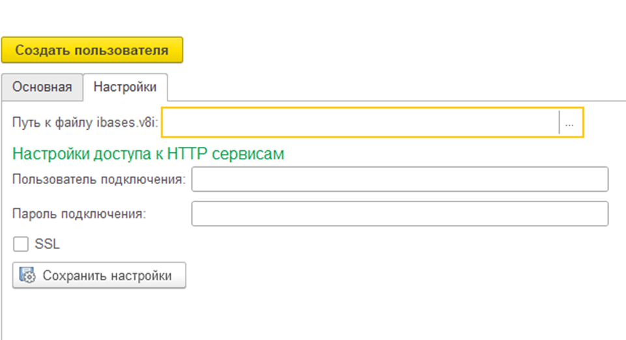Click the Пользователь подключения label
This screenshot has width=626, height=340.
click(98, 179)
